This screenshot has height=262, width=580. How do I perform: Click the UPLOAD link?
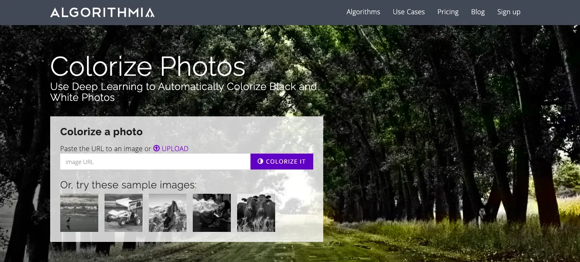pos(175,149)
